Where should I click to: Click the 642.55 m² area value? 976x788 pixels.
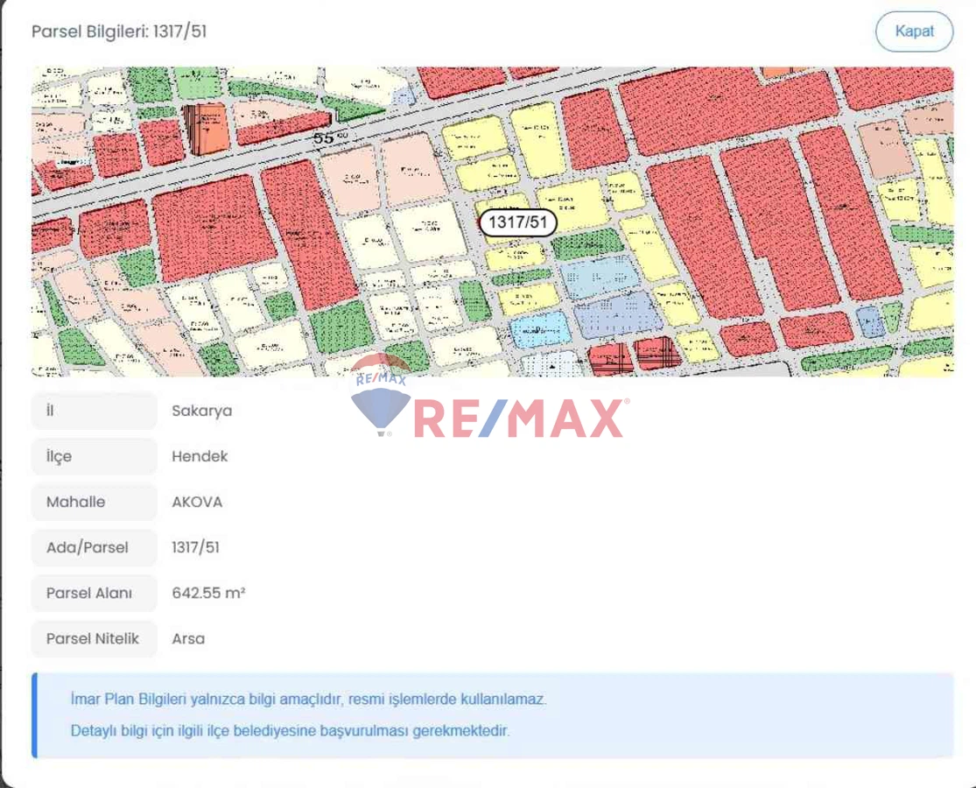point(208,593)
